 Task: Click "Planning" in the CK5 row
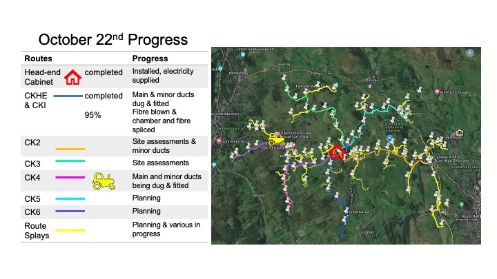pyautogui.click(x=146, y=198)
